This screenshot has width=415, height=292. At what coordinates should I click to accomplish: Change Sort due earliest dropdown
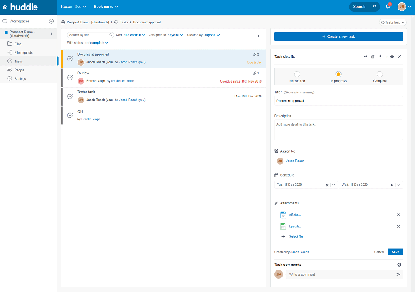[134, 35]
